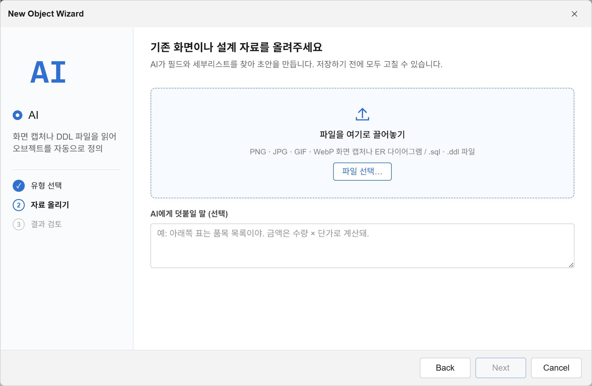Click the New Object Wizard title text
The image size is (592, 386).
click(x=46, y=14)
